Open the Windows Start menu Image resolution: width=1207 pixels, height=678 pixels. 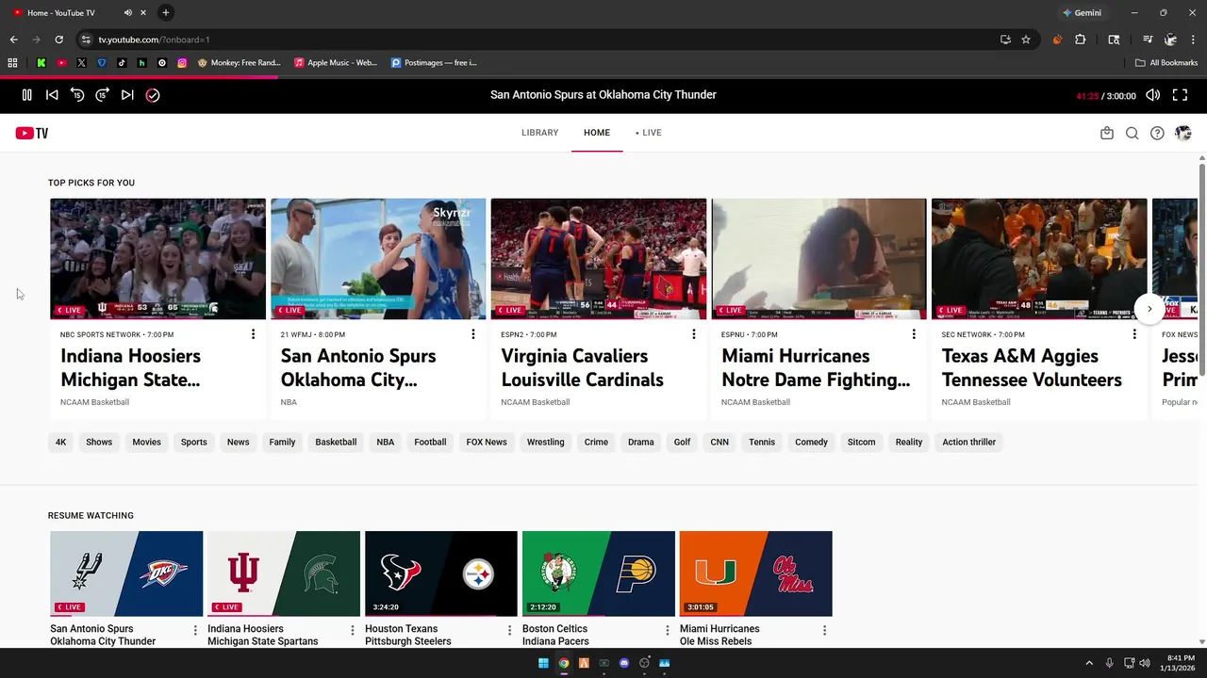(543, 663)
